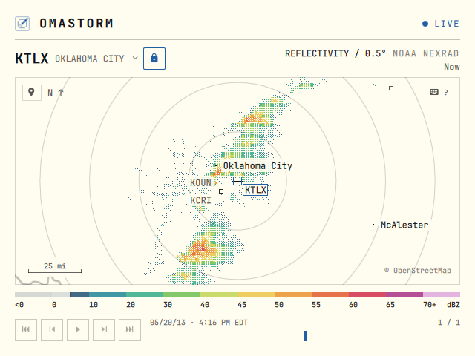Open the help question mark

pyautogui.click(x=446, y=92)
